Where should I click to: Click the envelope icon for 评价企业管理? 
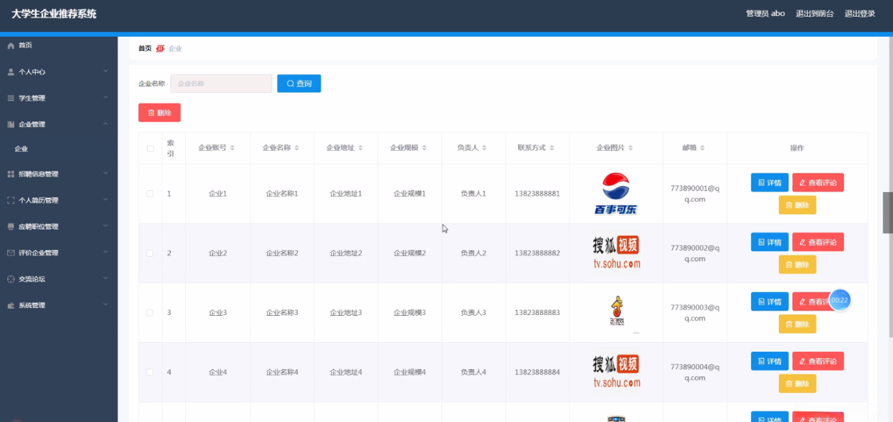coord(11,253)
